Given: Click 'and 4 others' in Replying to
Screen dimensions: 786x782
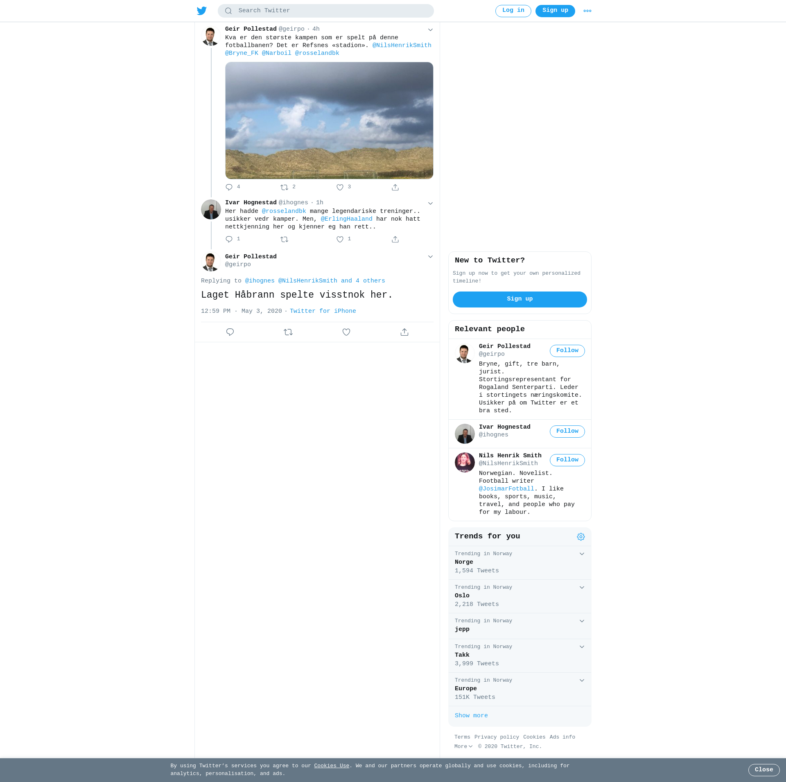Looking at the screenshot, I should (x=363, y=281).
